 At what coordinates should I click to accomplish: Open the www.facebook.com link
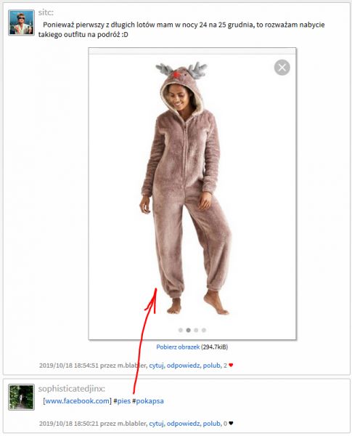[77, 401]
